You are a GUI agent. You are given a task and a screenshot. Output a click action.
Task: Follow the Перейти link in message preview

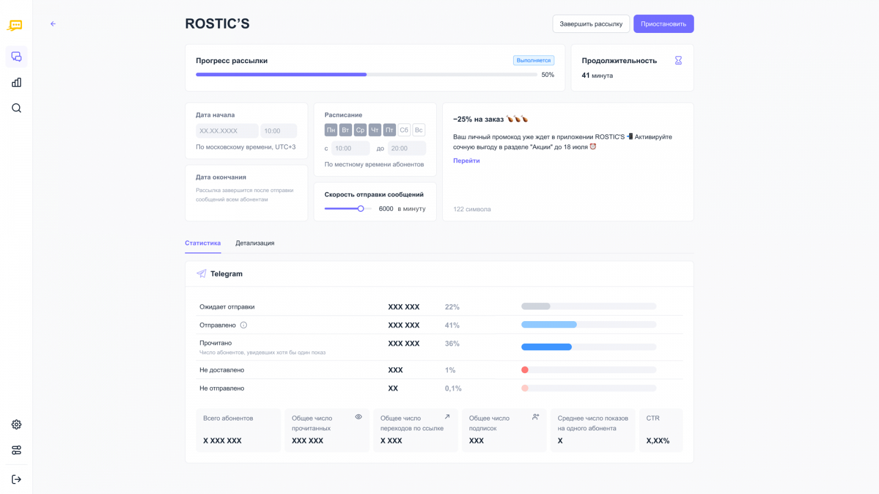point(466,161)
